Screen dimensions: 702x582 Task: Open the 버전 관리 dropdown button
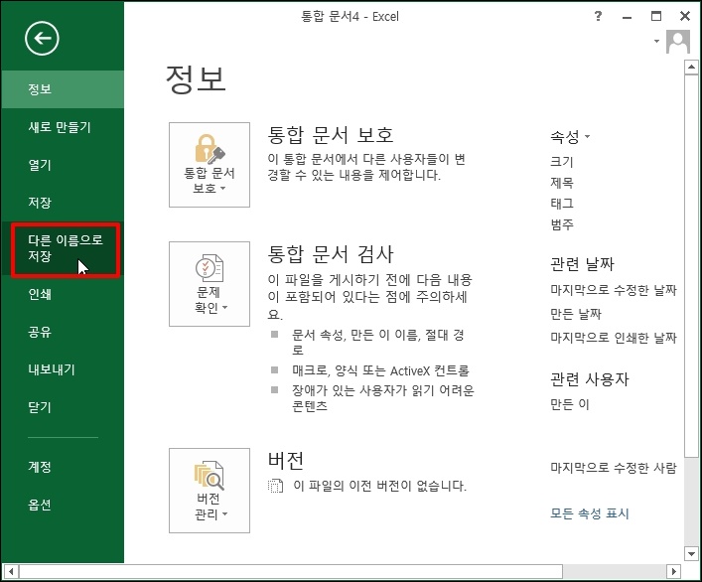(210, 491)
